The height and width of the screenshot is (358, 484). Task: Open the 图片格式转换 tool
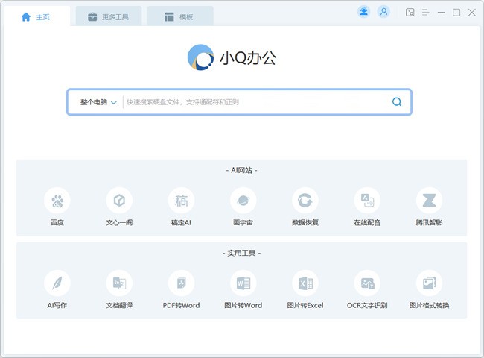click(x=429, y=283)
